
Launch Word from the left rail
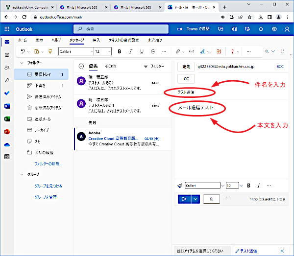[x=7, y=106]
